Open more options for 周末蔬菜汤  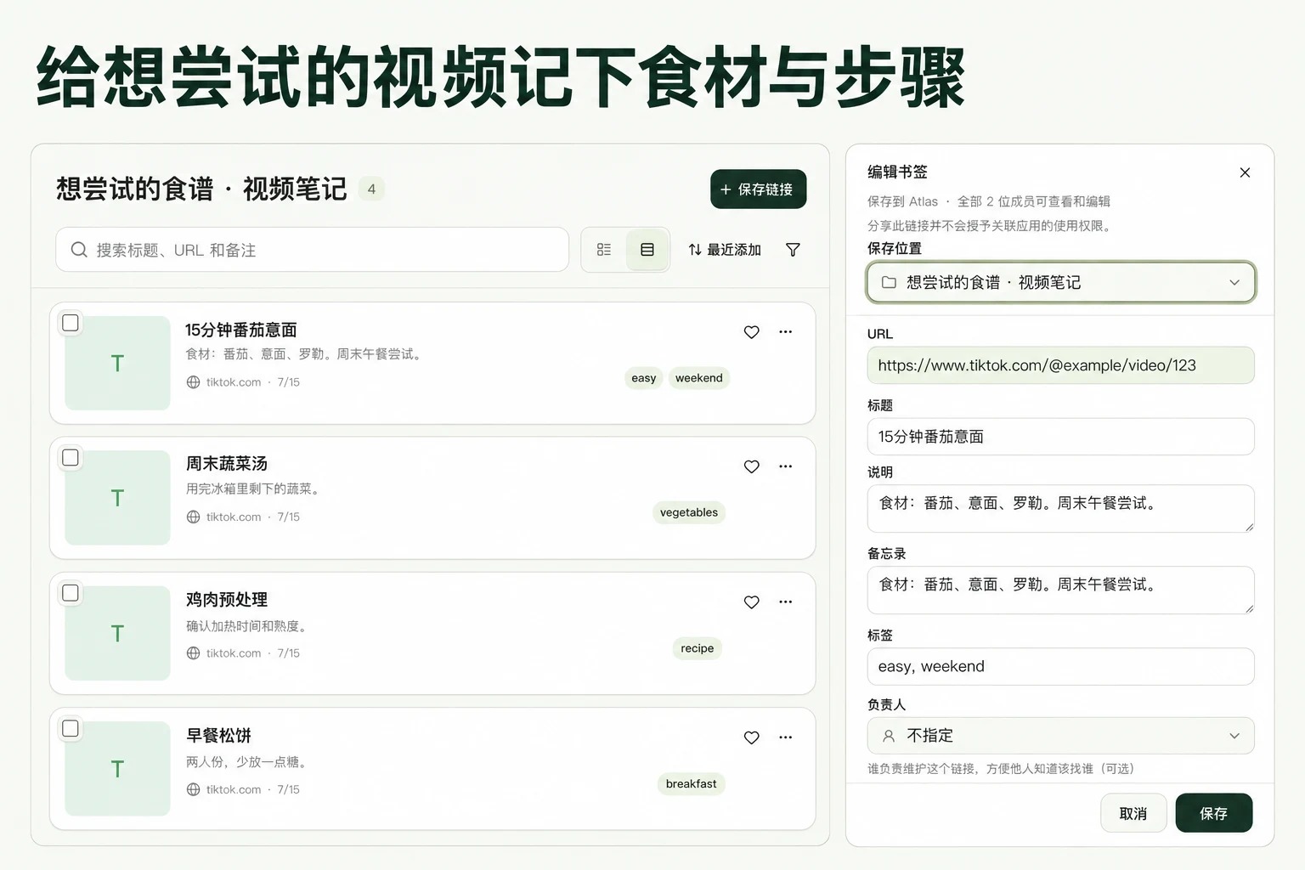(x=785, y=466)
